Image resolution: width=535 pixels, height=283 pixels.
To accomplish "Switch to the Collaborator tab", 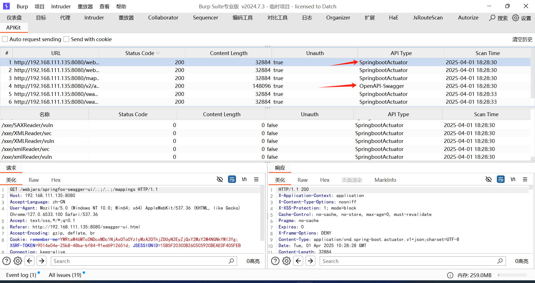I will pyautogui.click(x=163, y=18).
